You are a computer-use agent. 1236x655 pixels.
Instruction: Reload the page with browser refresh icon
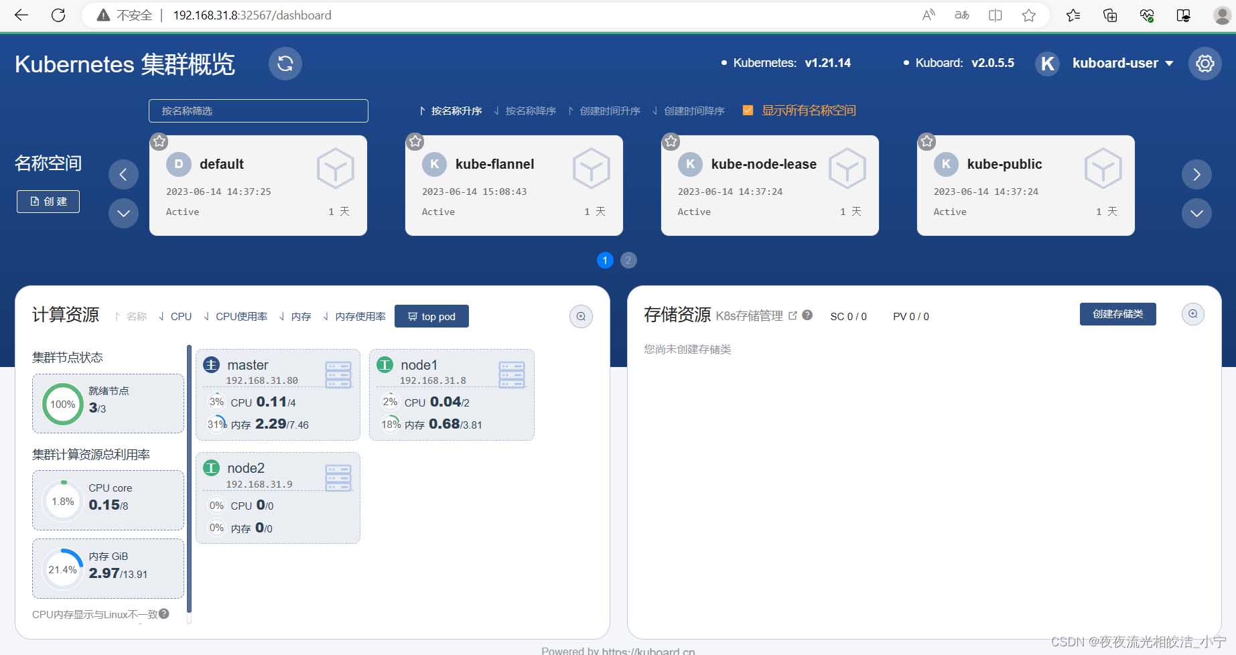point(58,15)
